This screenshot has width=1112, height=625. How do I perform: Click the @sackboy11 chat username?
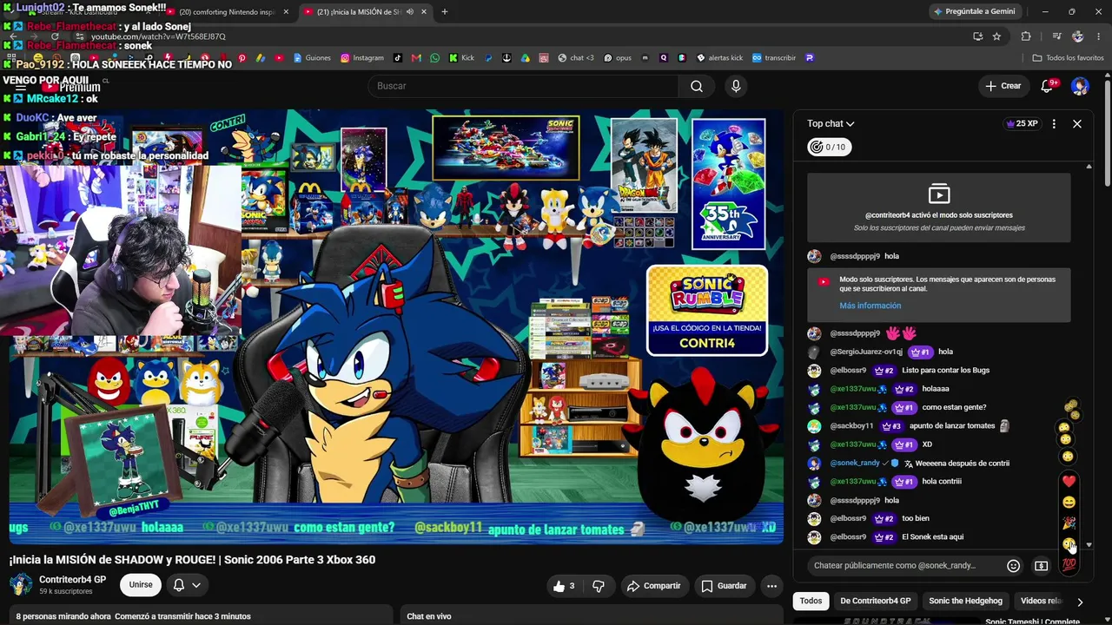click(x=851, y=426)
